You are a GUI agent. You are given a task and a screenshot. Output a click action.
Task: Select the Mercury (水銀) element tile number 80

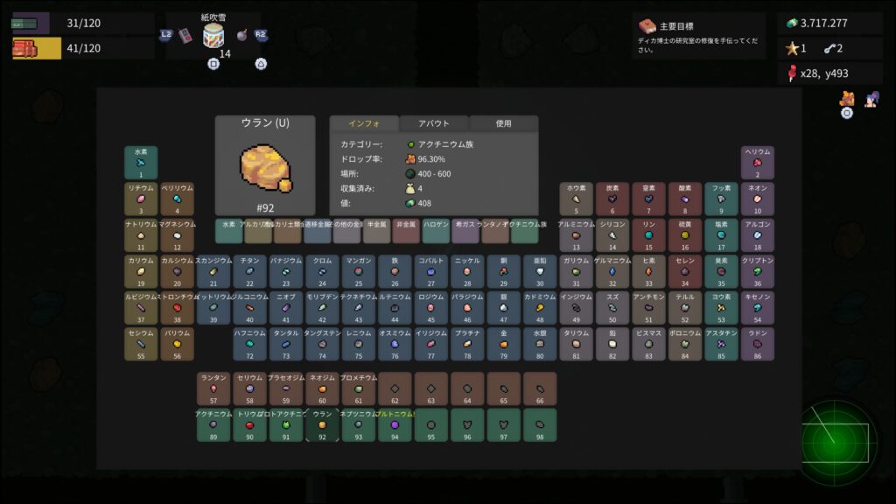[x=540, y=345]
